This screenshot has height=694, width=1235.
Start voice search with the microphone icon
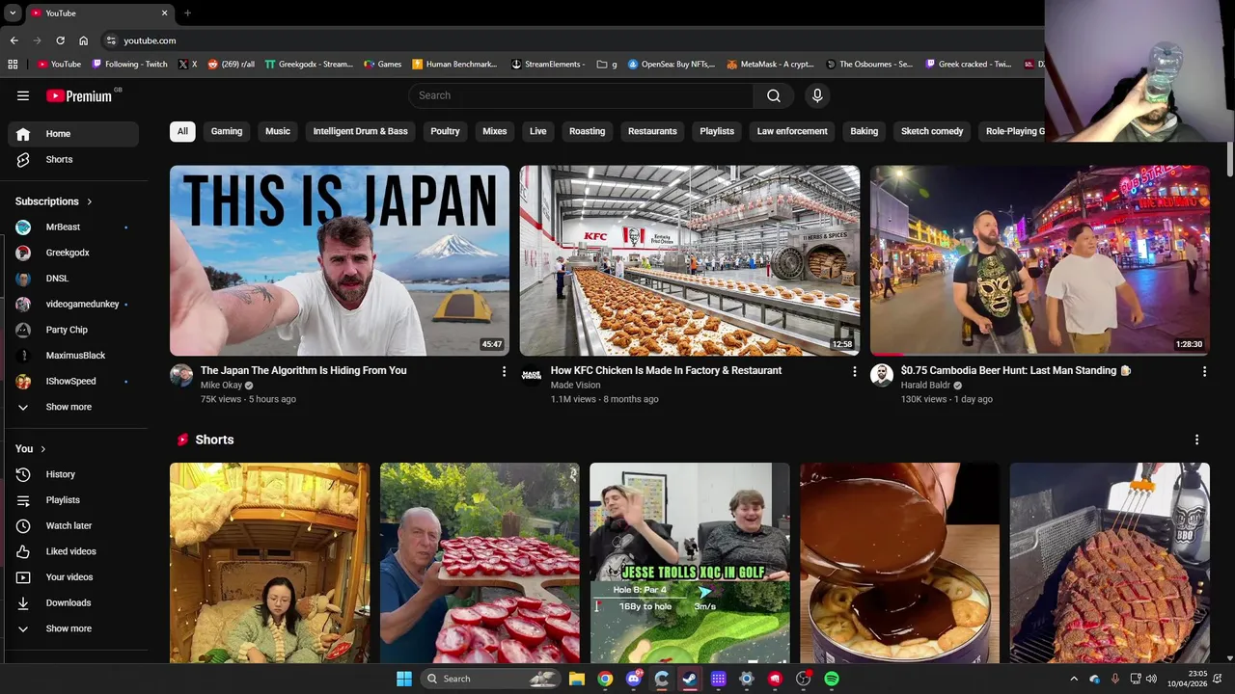click(817, 95)
